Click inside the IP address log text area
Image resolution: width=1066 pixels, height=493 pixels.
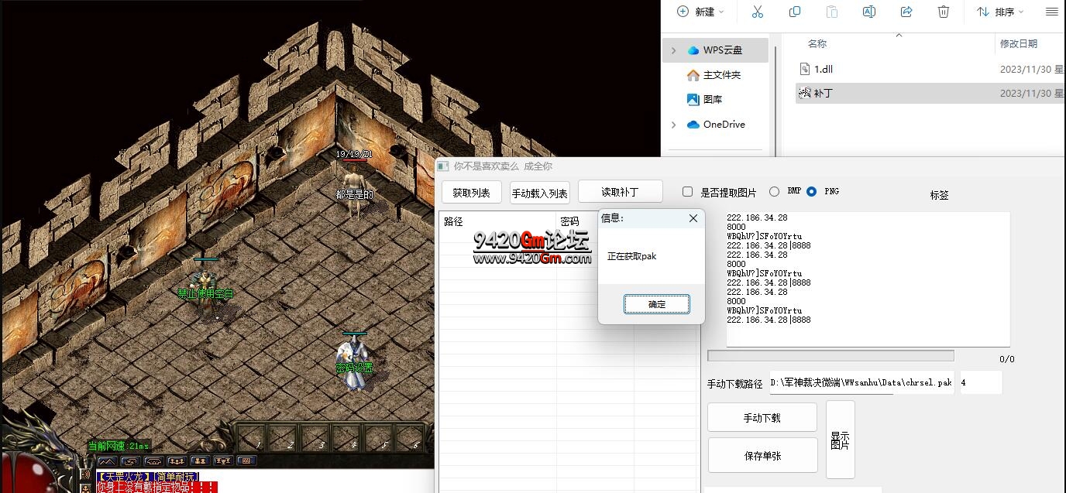coord(868,279)
